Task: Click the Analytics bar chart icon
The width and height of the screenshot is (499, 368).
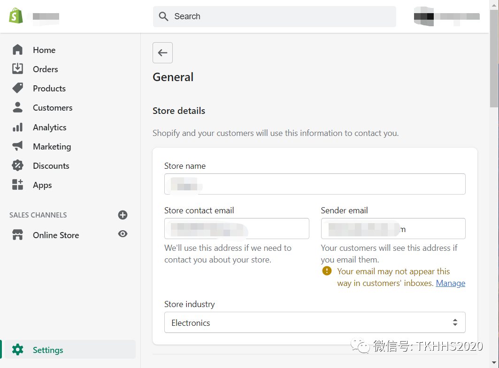Action: (x=17, y=127)
